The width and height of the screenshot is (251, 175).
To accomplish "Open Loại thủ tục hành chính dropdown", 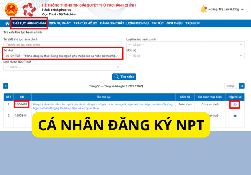I will 185,45.
